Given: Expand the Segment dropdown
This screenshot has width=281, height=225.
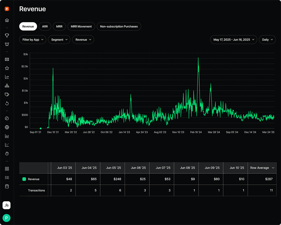Looking at the screenshot, I should pyautogui.click(x=59, y=40).
